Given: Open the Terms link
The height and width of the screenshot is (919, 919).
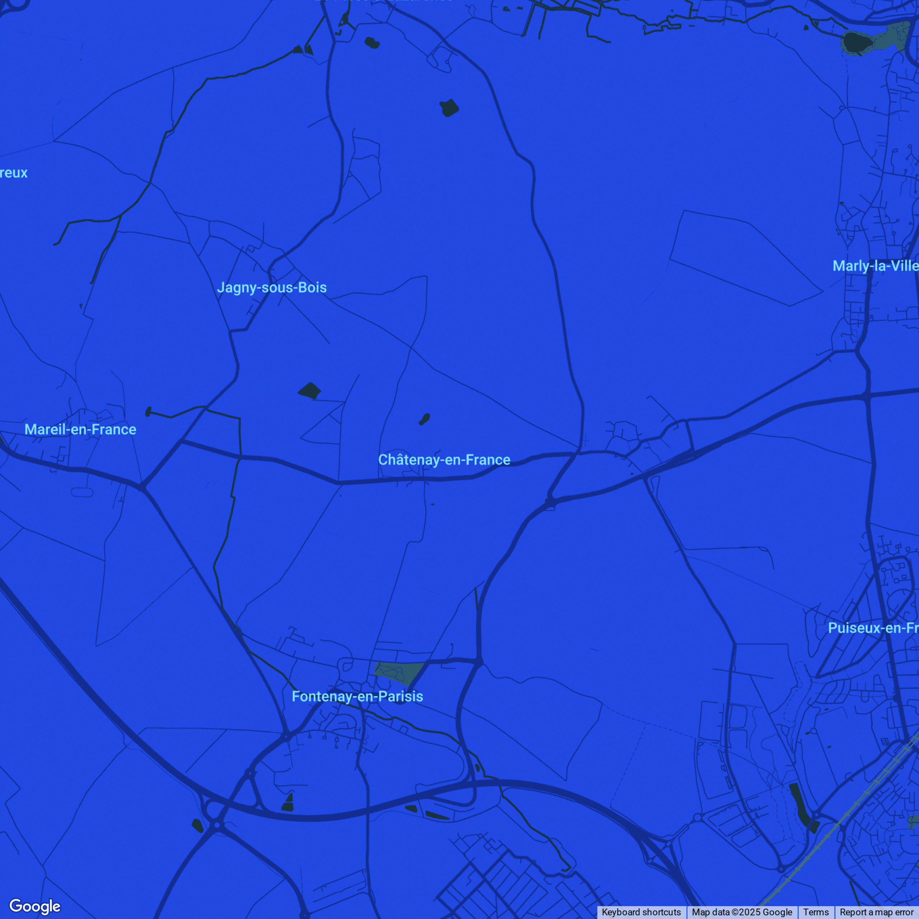Looking at the screenshot, I should click(x=816, y=912).
